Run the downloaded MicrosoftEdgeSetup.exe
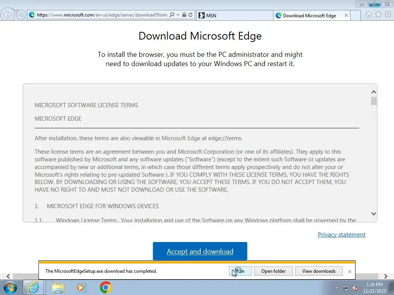Viewport: 394px width, 295px height. pyautogui.click(x=240, y=271)
